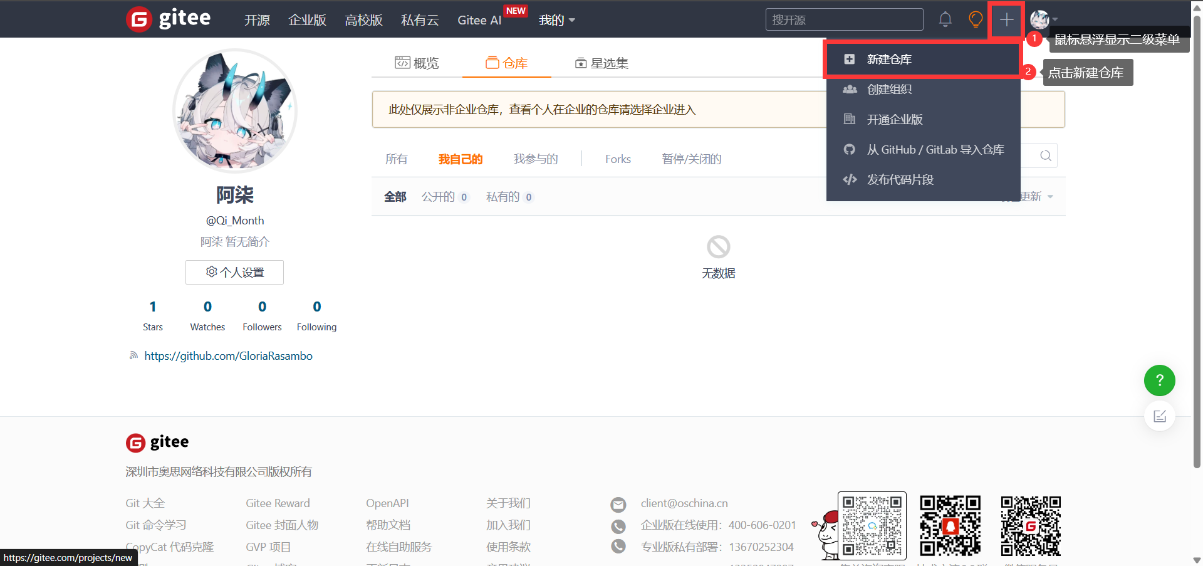This screenshot has width=1203, height=566.
Task: Click the GVP 项目 footer link
Action: pyautogui.click(x=268, y=547)
